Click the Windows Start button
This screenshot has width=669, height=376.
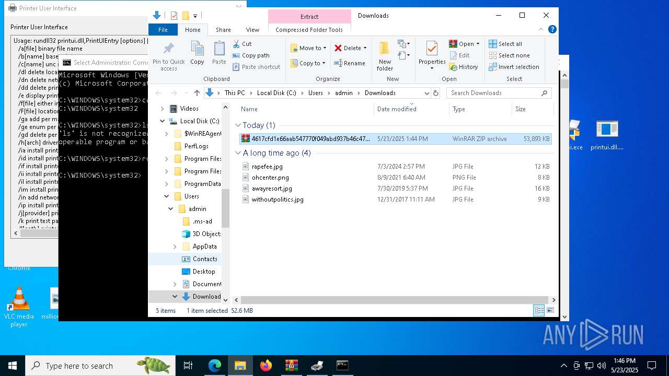click(13, 366)
